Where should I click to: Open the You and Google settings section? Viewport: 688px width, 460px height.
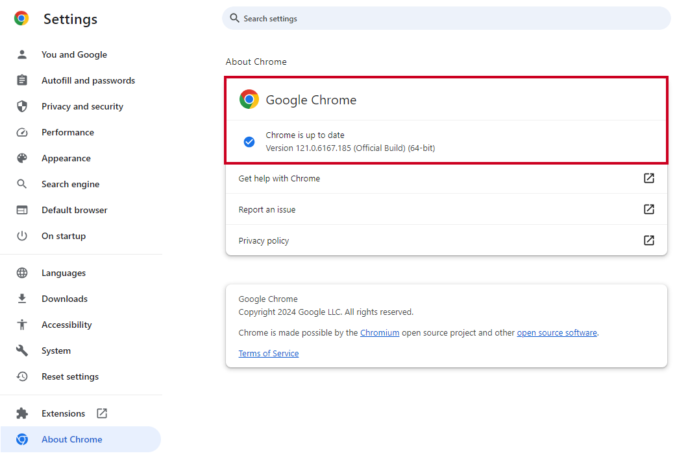(80, 54)
